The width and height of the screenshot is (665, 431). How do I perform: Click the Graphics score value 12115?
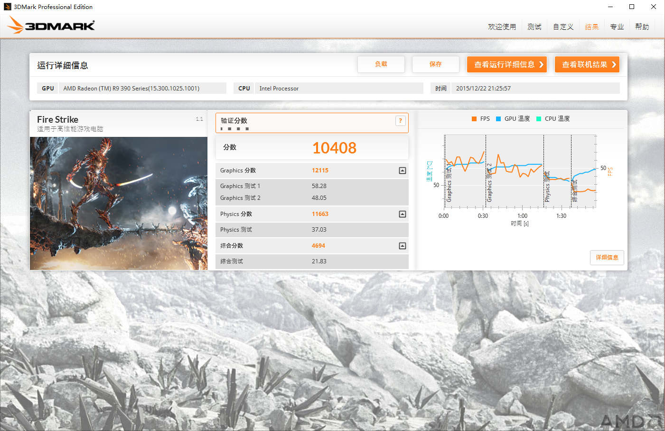pos(320,171)
